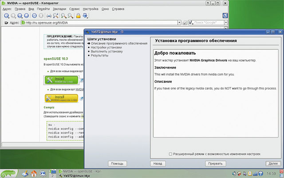Click network monitor tray icon
This screenshot has height=178, width=284.
pyautogui.click(x=256, y=174)
